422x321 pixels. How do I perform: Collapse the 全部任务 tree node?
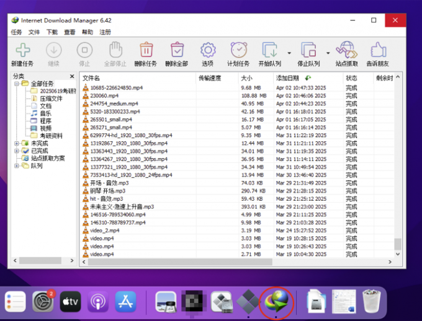pyautogui.click(x=16, y=84)
